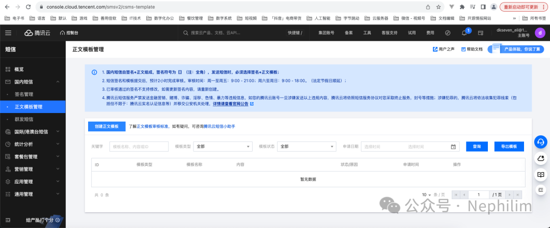This screenshot has width=550, height=228.
Task: Open the billing wallet icon in header
Action: (x=481, y=33)
